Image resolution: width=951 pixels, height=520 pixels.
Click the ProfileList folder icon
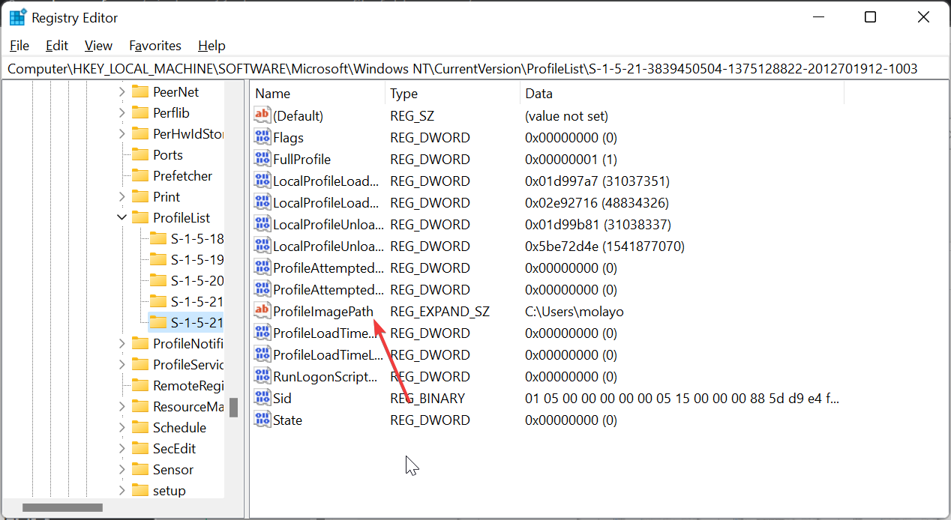140,217
